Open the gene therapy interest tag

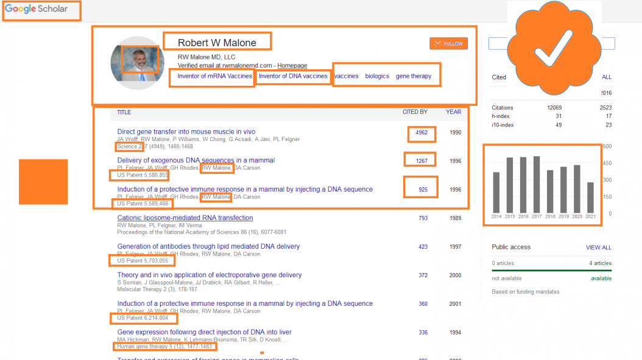[414, 76]
